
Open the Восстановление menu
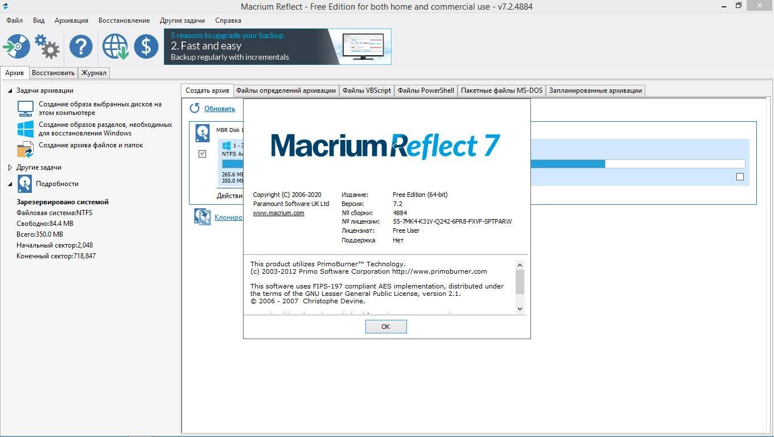[x=124, y=20]
